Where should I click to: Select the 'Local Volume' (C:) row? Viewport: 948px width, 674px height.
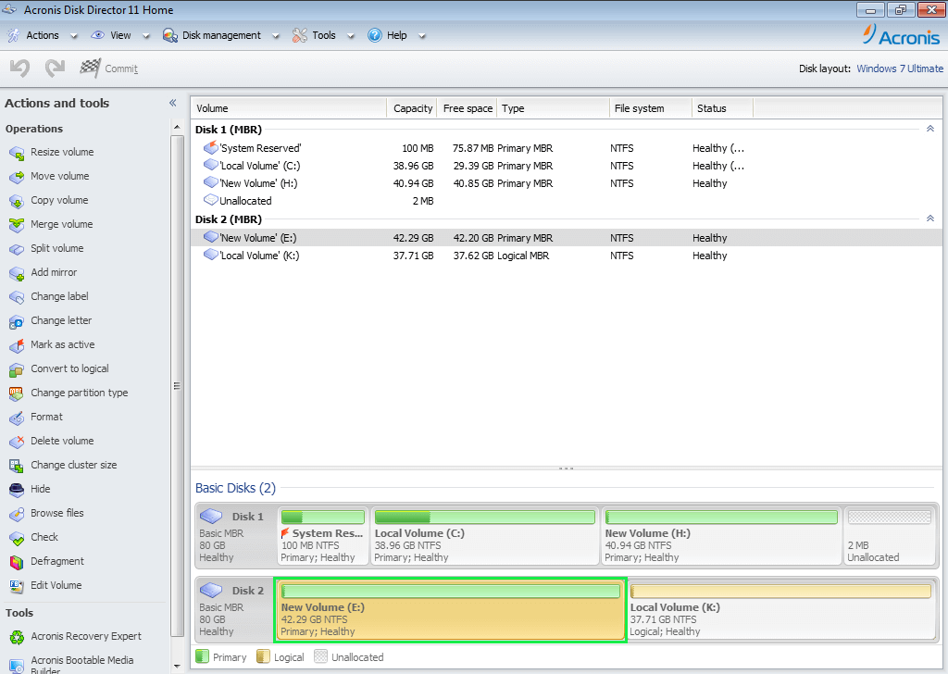pos(566,166)
